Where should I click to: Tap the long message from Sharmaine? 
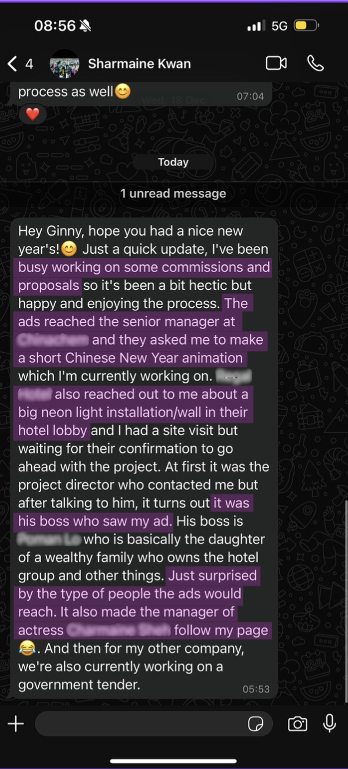point(144,458)
